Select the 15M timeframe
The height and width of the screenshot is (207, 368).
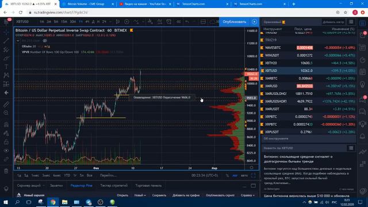(64, 22)
